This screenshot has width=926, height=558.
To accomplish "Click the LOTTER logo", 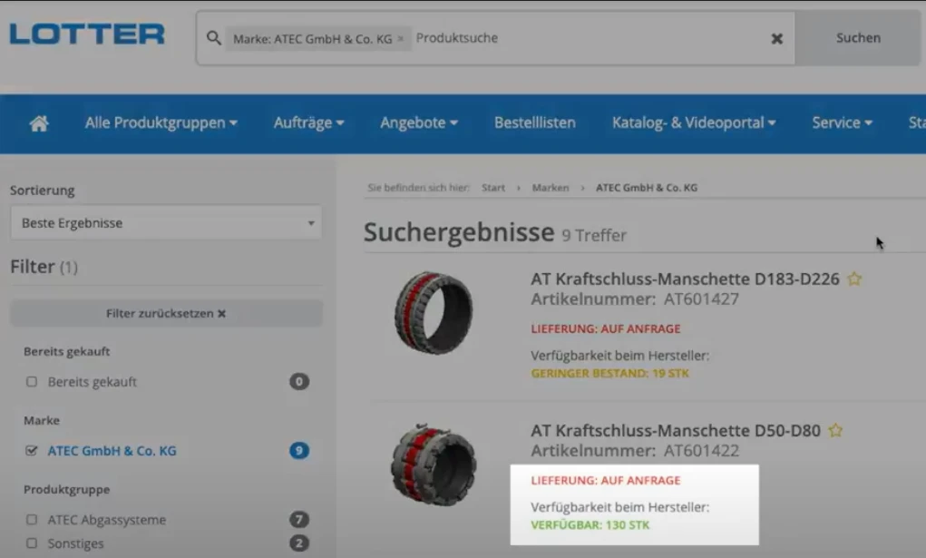I will [x=87, y=34].
